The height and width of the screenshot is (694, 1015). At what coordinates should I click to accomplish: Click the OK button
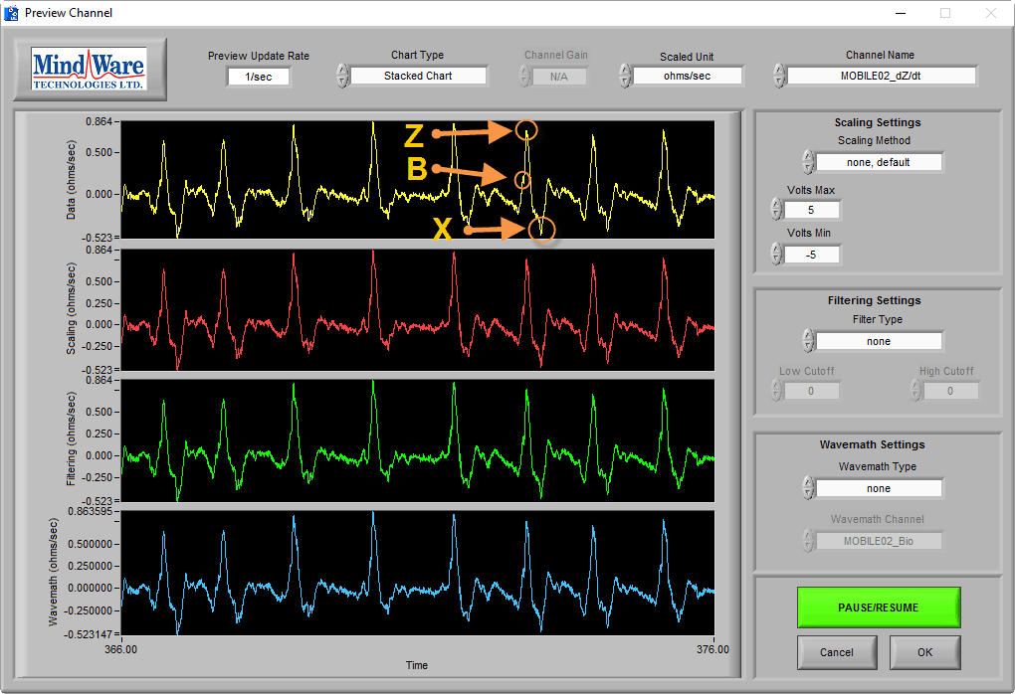pos(925,652)
